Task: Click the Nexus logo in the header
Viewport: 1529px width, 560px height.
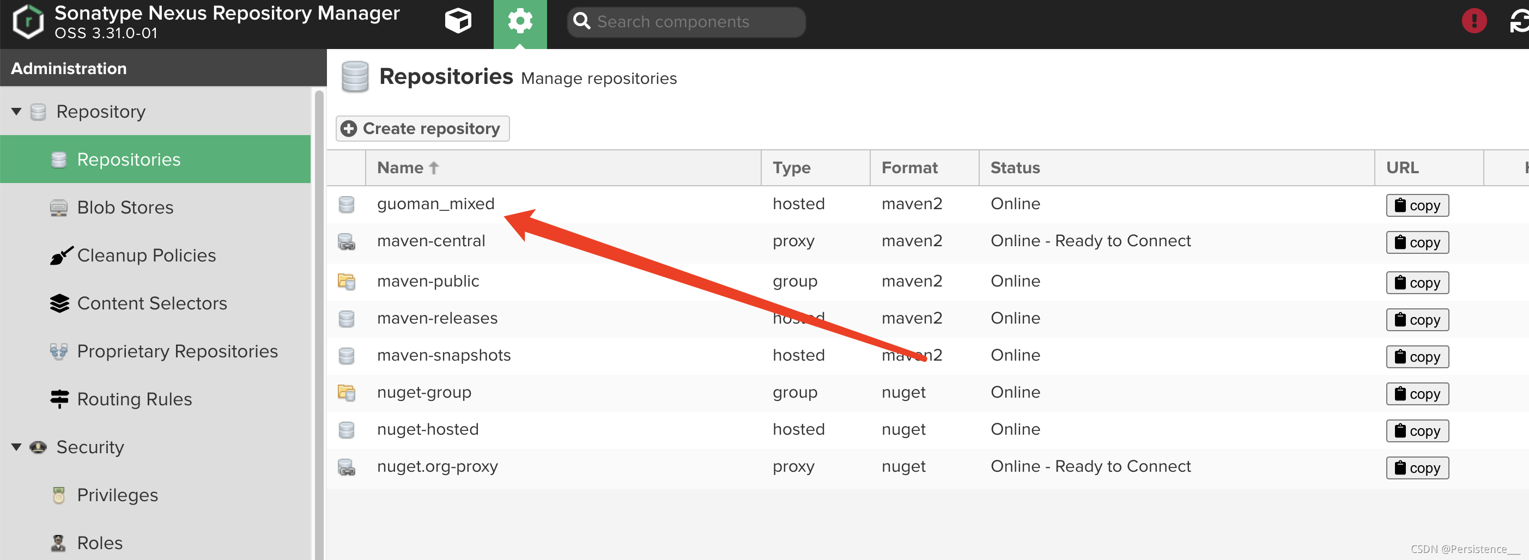Action: coord(28,22)
